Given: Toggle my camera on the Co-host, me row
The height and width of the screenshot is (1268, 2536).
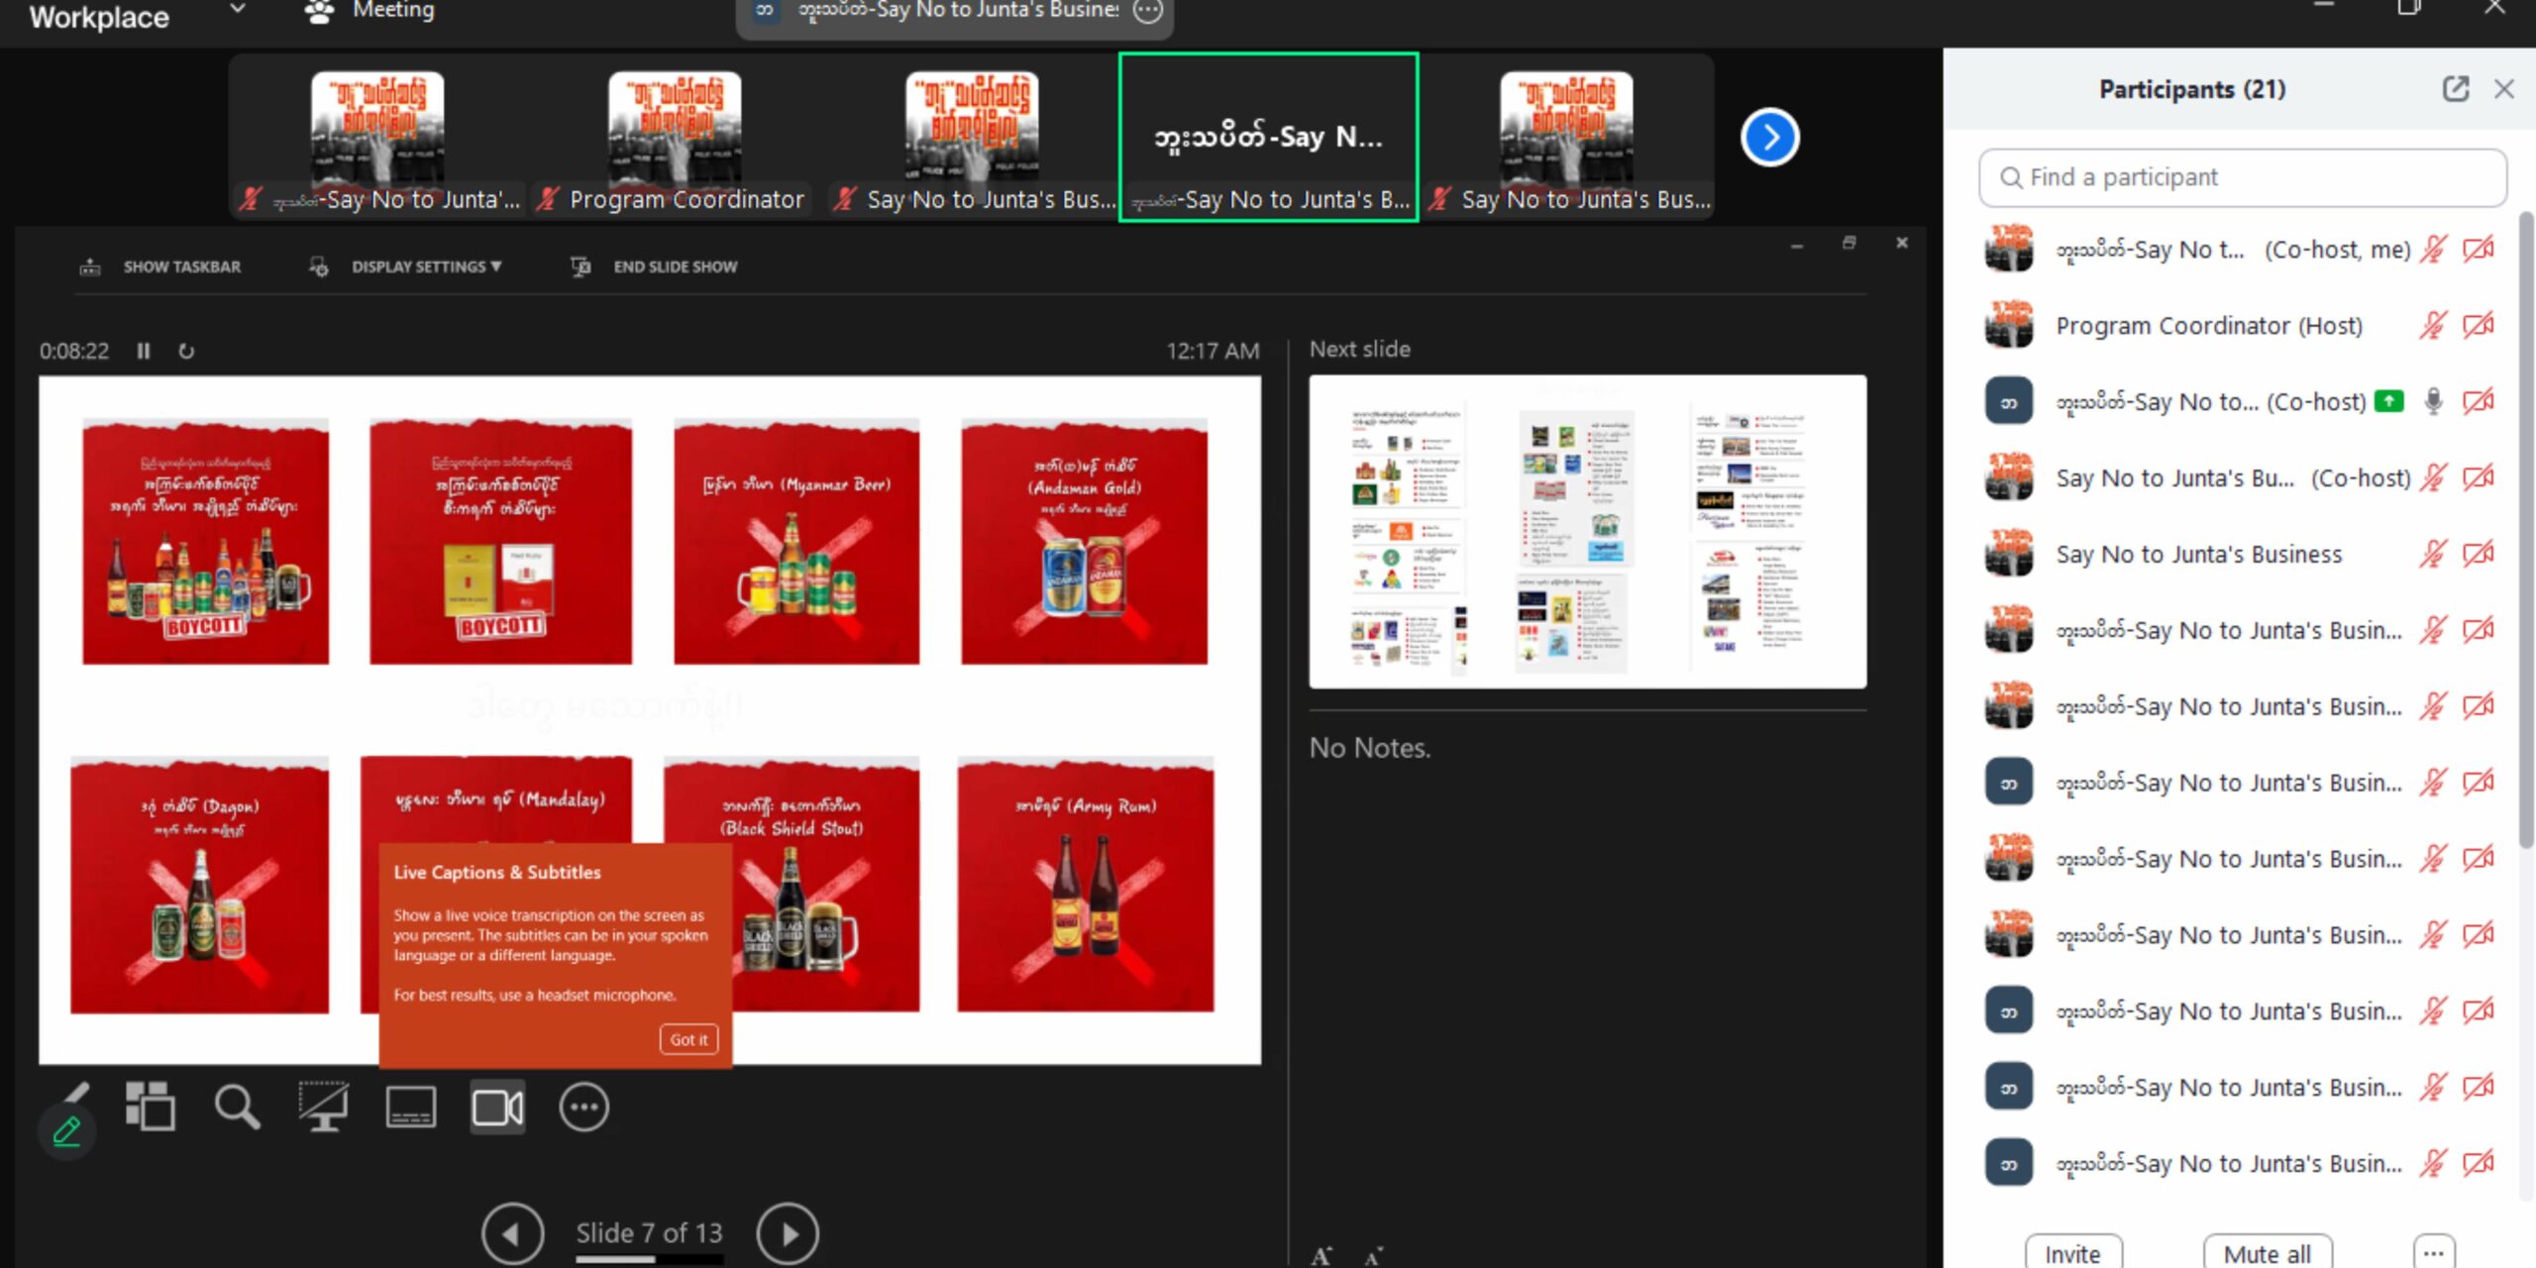Looking at the screenshot, I should click(x=2479, y=249).
